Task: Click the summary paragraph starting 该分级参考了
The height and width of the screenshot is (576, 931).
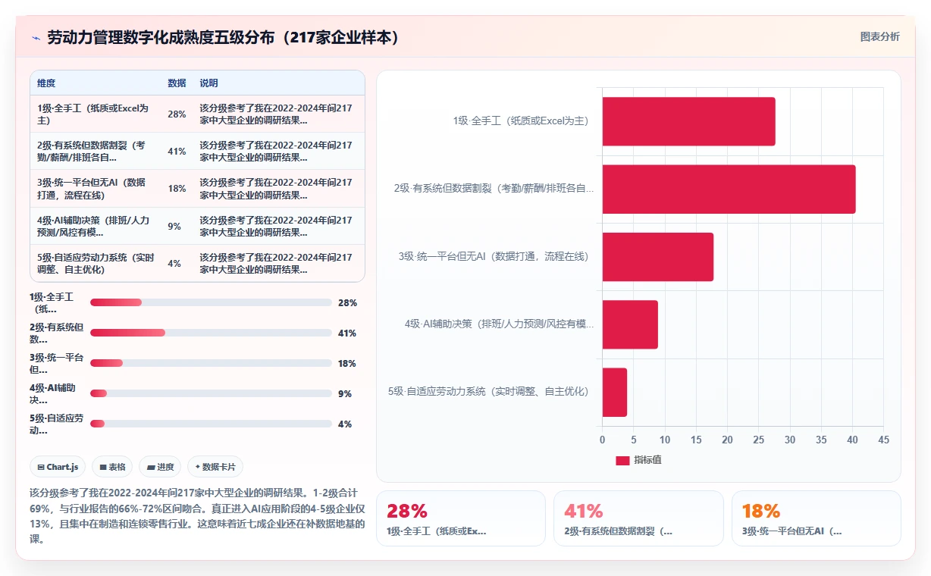Action: click(197, 516)
